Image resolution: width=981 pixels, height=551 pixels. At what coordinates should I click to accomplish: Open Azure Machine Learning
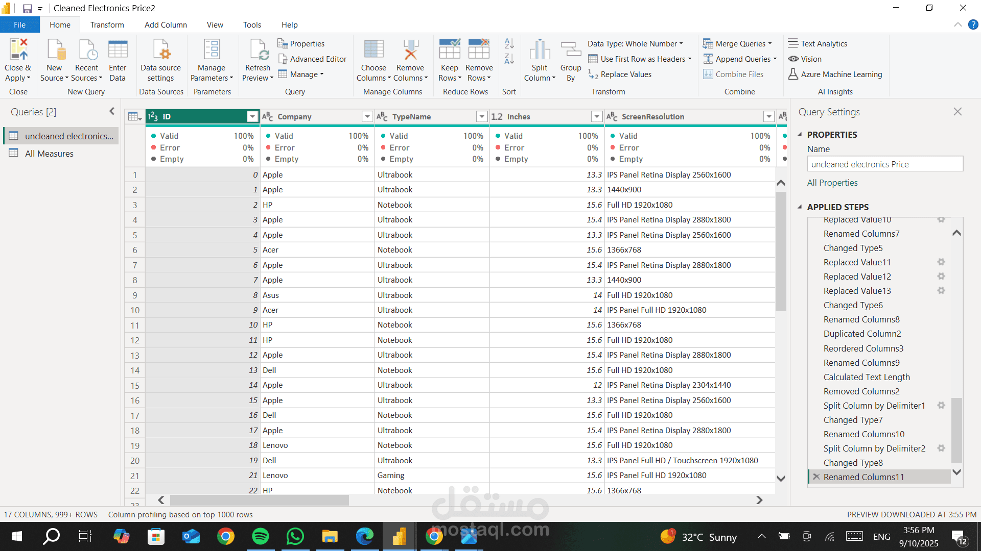[x=835, y=74]
